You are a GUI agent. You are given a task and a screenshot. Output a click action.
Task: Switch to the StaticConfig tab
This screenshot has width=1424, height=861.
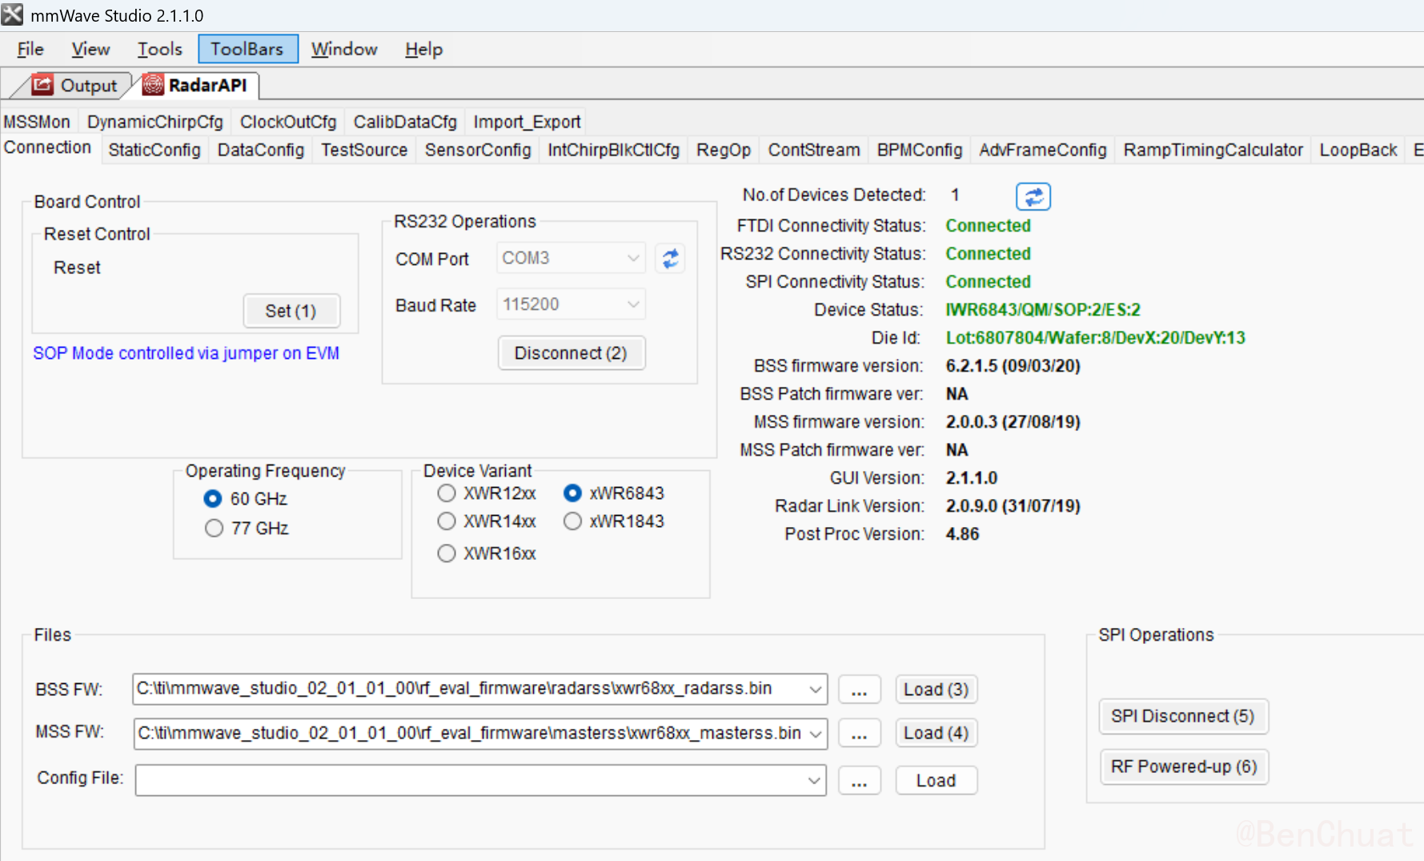point(154,150)
